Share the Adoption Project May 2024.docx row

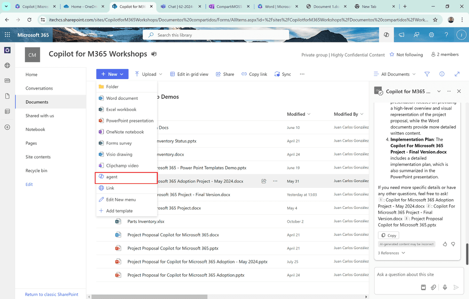[x=264, y=181]
